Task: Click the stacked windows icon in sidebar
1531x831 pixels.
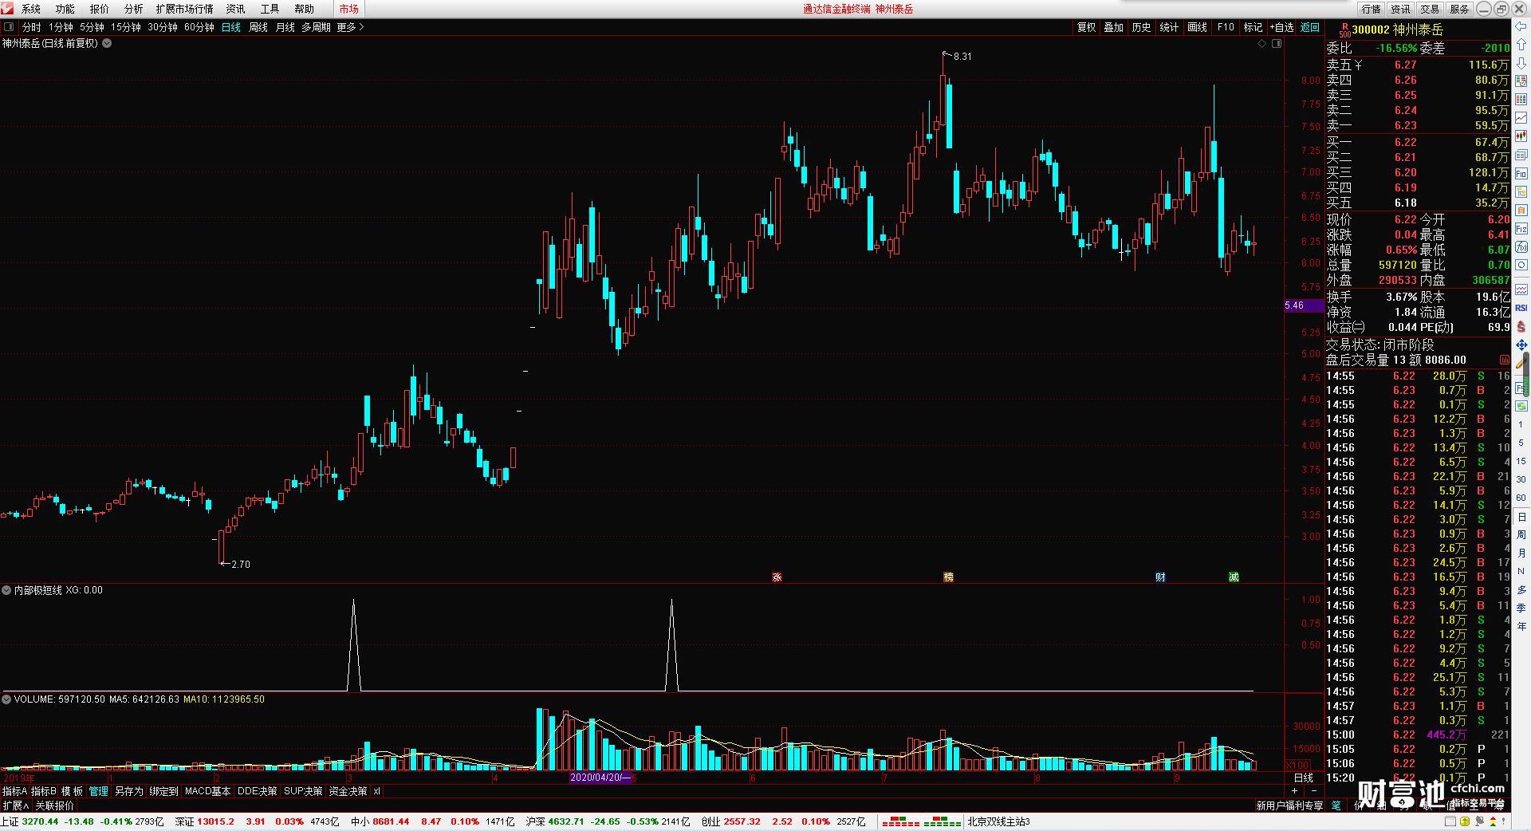Action: (1521, 155)
